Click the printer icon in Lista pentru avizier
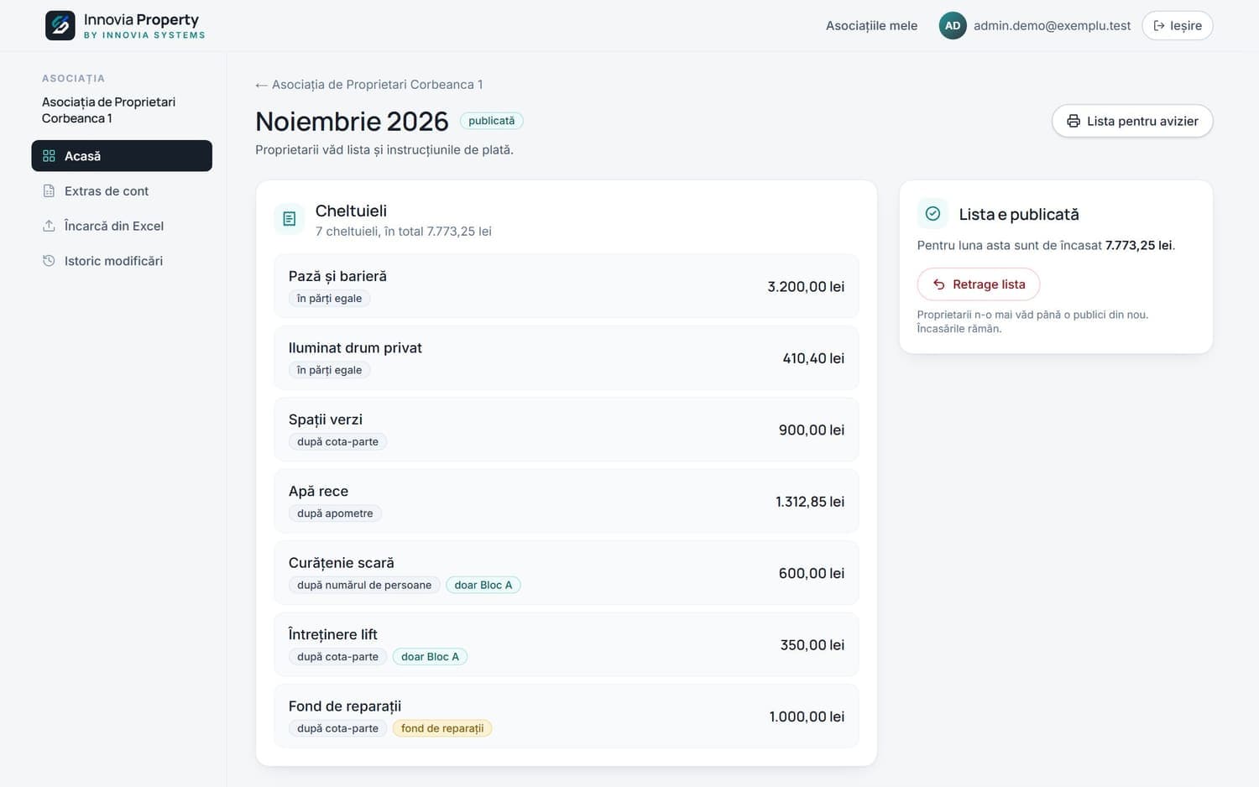Screen dimensions: 1259x787 (1074, 121)
